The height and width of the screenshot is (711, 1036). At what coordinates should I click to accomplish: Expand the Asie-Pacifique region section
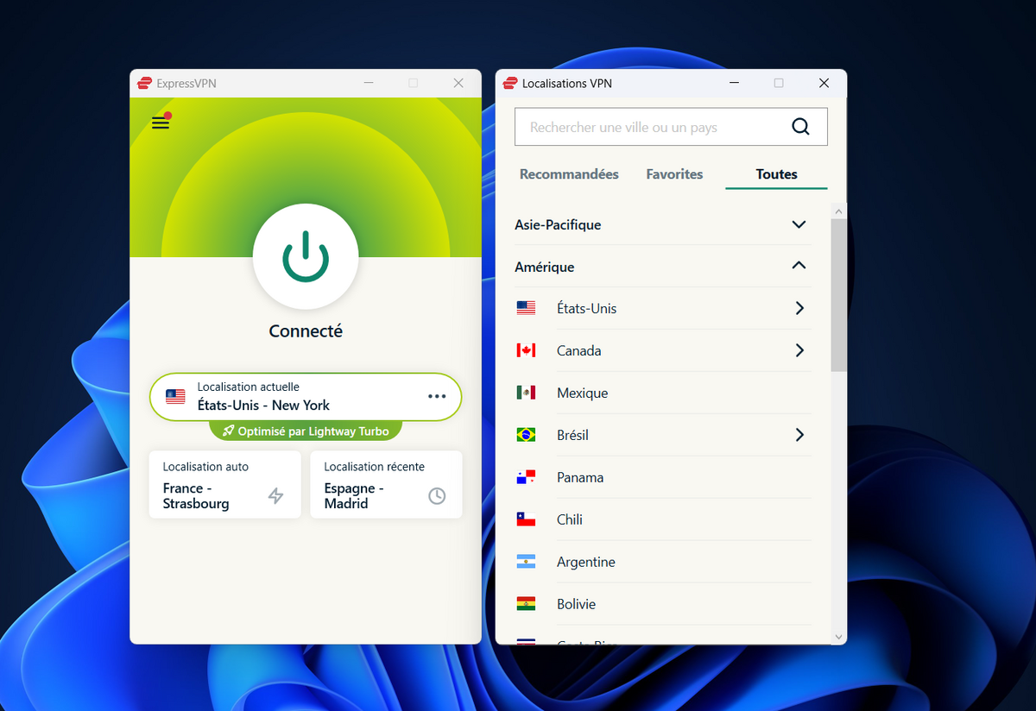click(799, 224)
